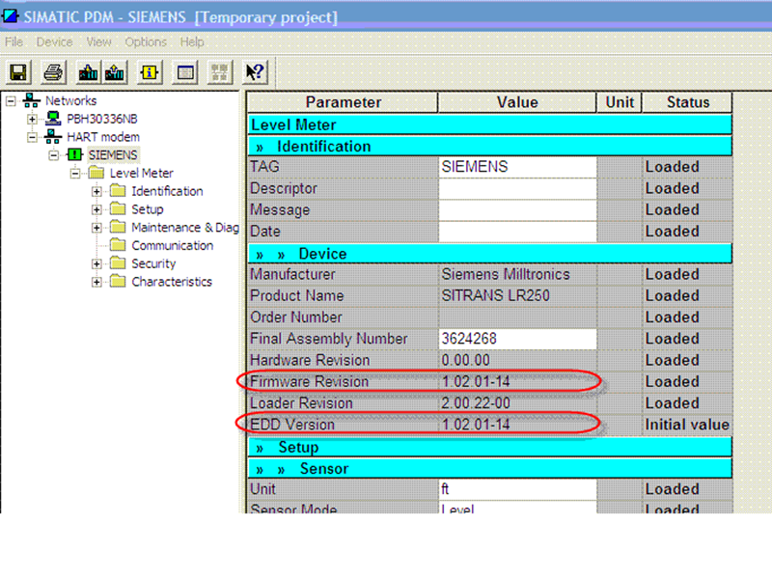Collapse the Level Meter folder node

pyautogui.click(x=75, y=174)
